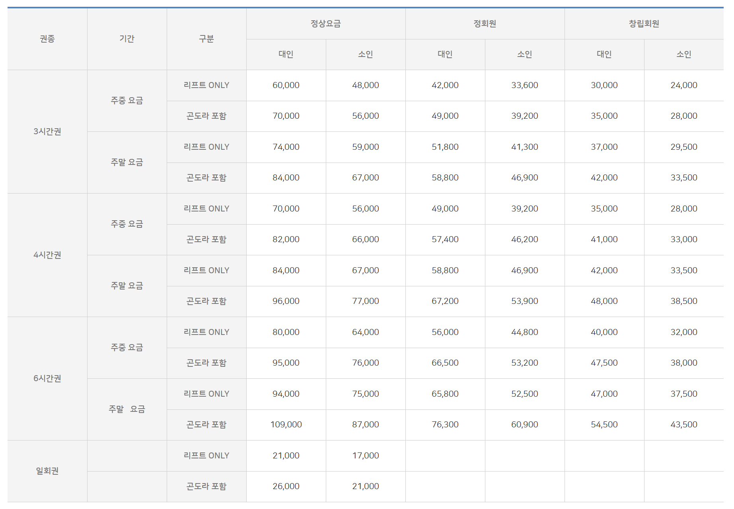Select the 76,300 정회원 price cell
734x509 pixels.
pos(445,425)
